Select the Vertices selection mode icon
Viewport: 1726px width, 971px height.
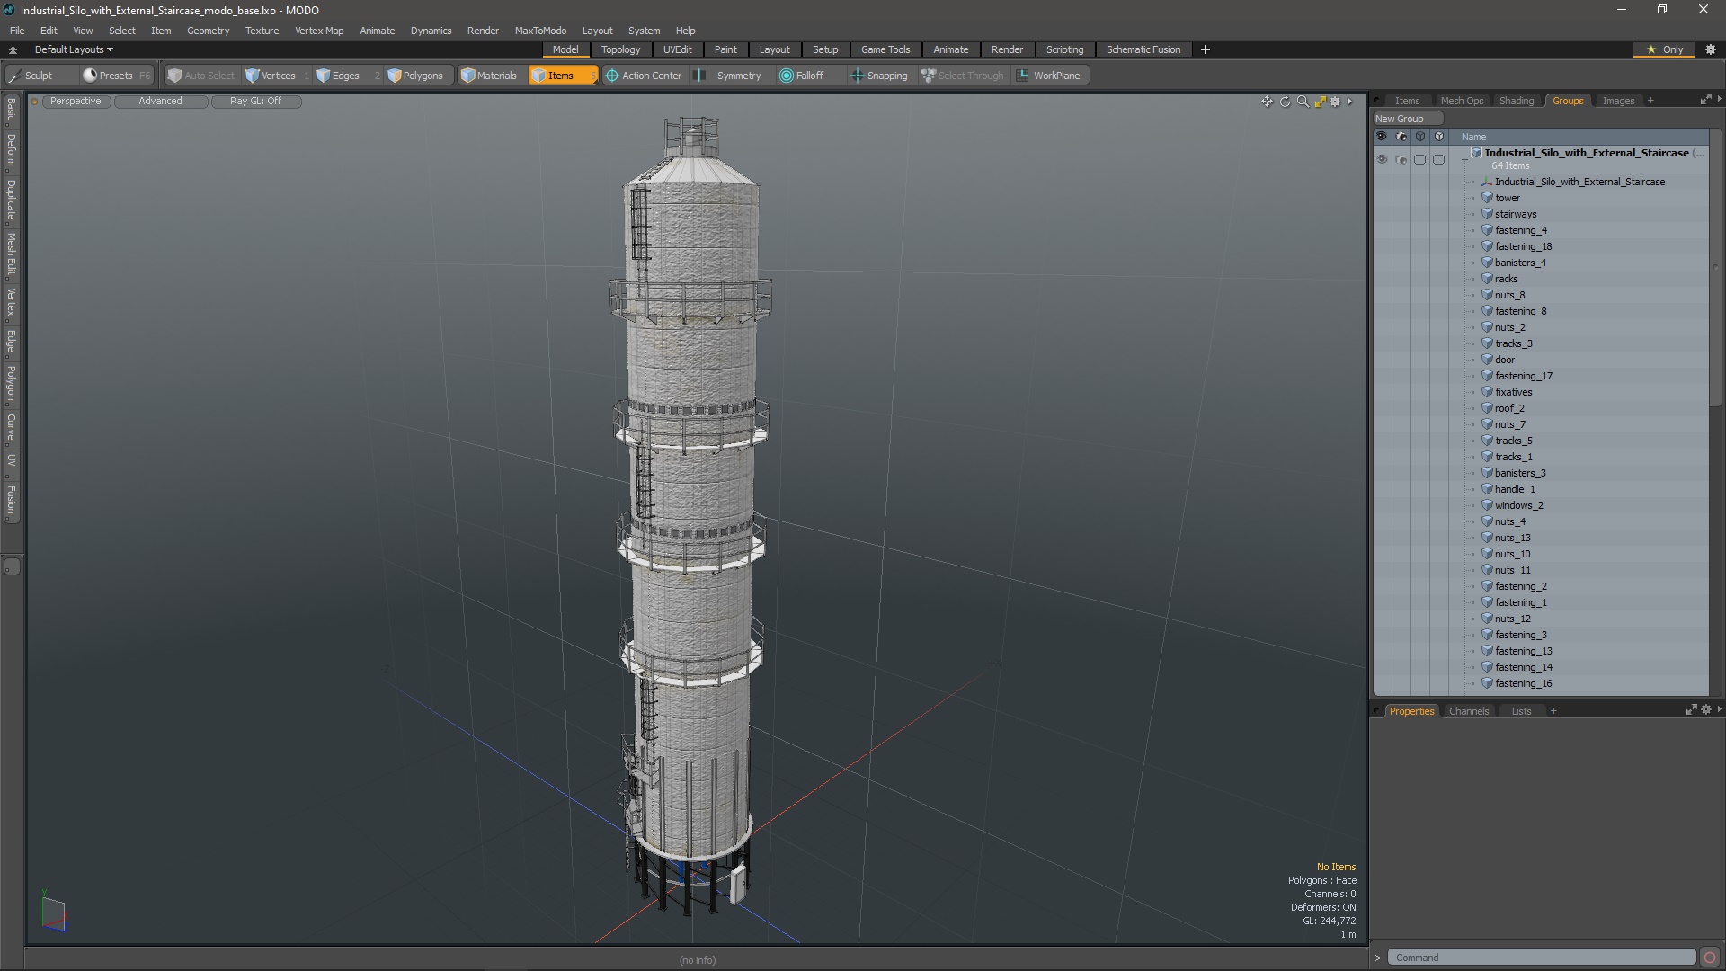252,75
